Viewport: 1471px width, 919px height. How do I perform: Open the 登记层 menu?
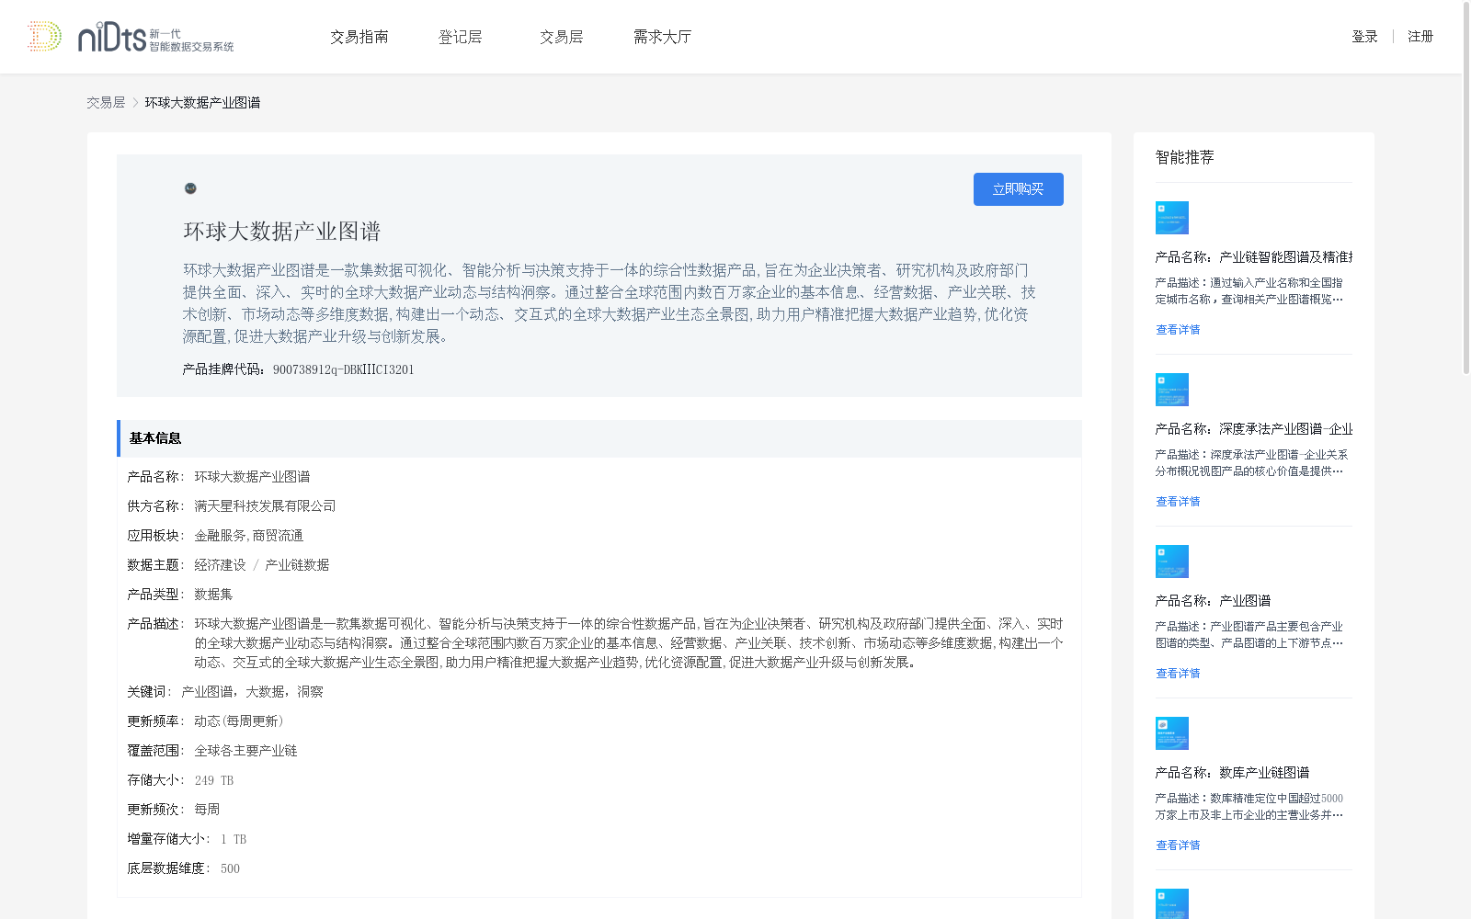461,37
